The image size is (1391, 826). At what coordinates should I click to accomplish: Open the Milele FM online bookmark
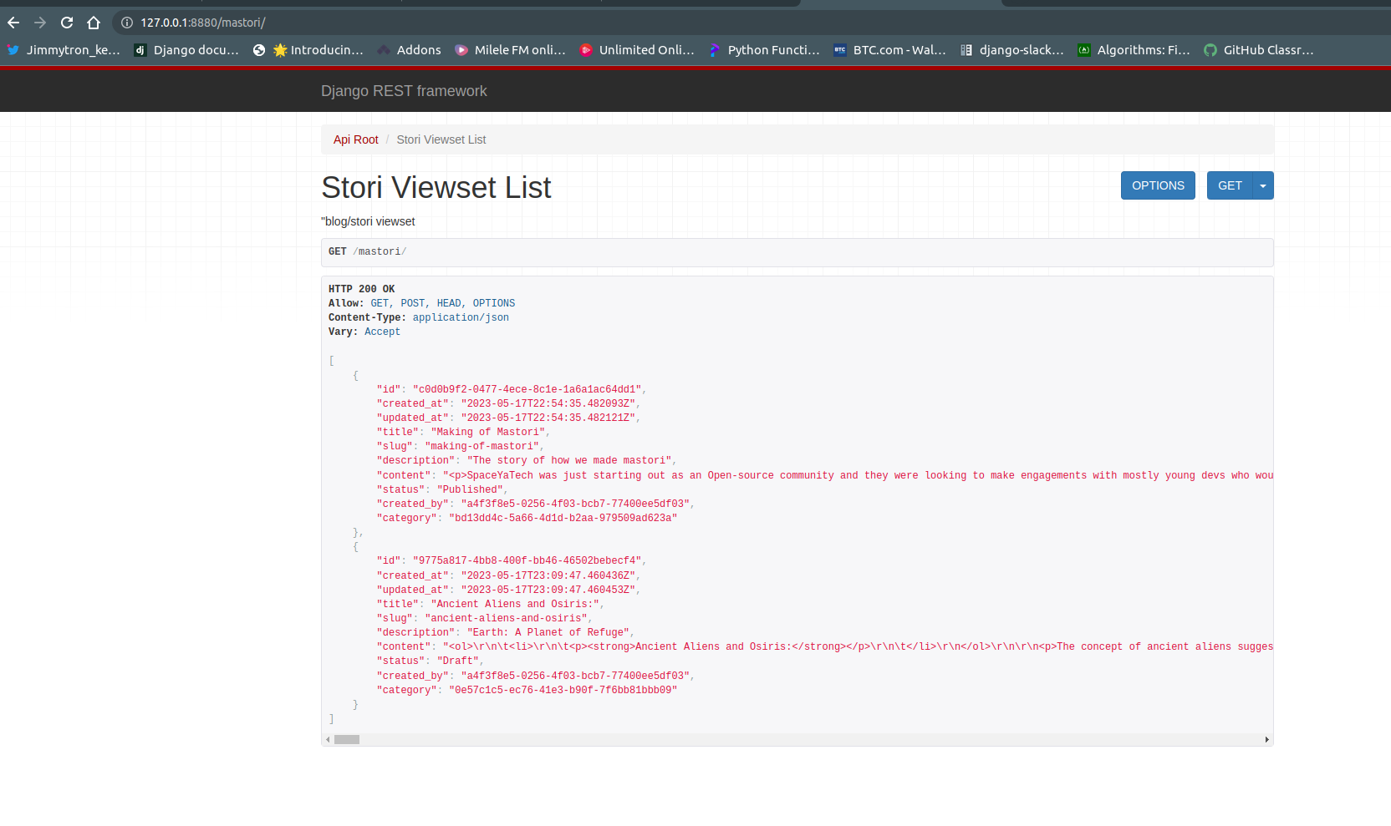[x=510, y=50]
